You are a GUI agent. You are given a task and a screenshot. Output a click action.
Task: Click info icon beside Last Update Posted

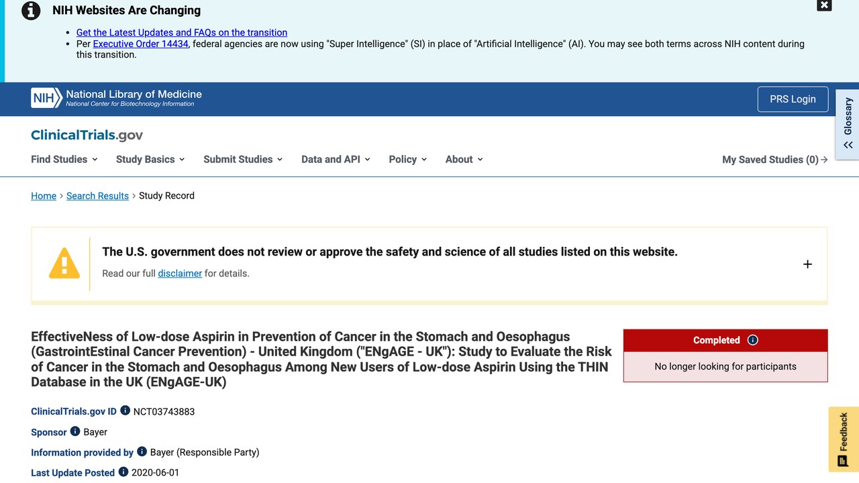tap(123, 472)
